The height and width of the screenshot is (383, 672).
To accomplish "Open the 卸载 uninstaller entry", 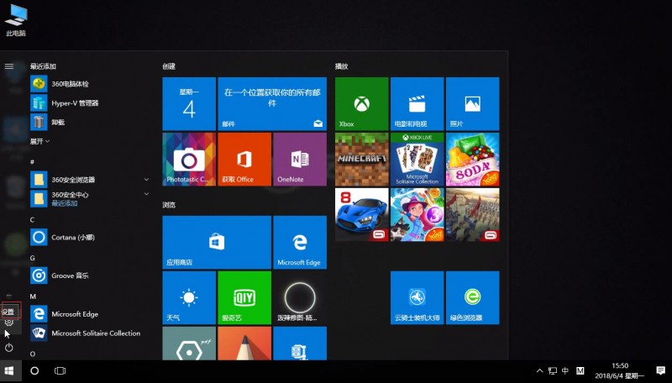I will [88, 123].
